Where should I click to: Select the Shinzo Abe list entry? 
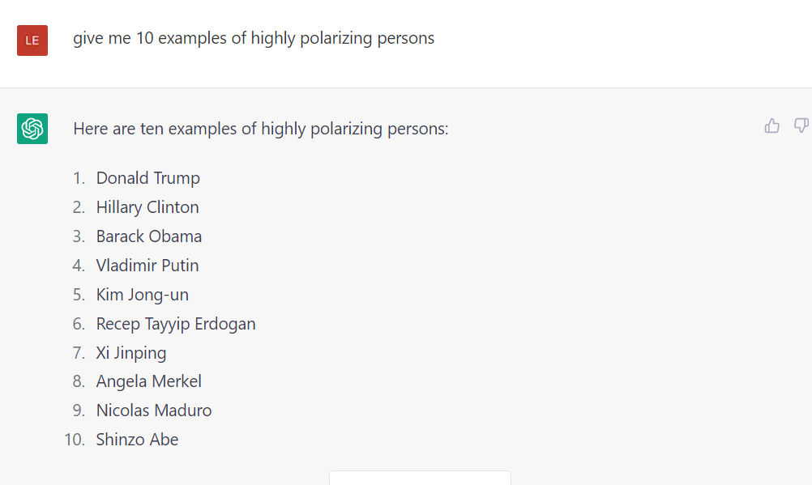(x=137, y=440)
